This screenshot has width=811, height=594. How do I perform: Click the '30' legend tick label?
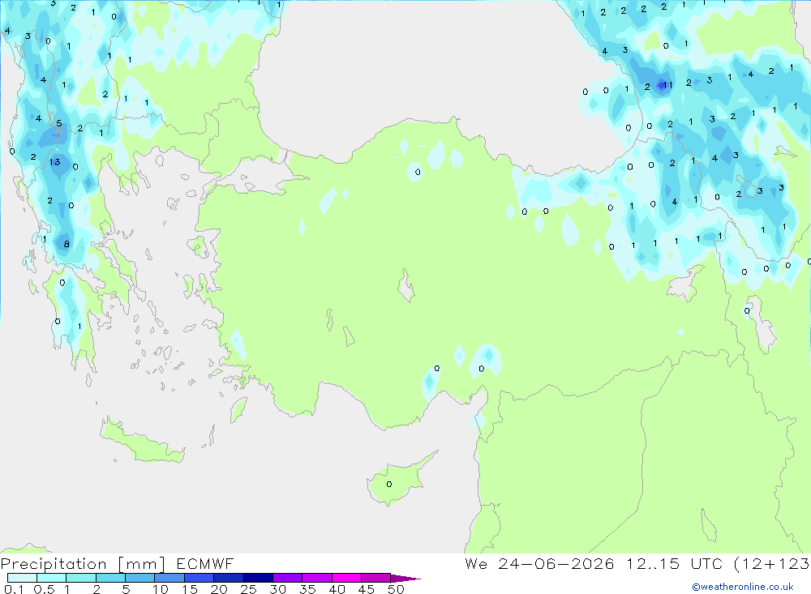[x=277, y=589]
